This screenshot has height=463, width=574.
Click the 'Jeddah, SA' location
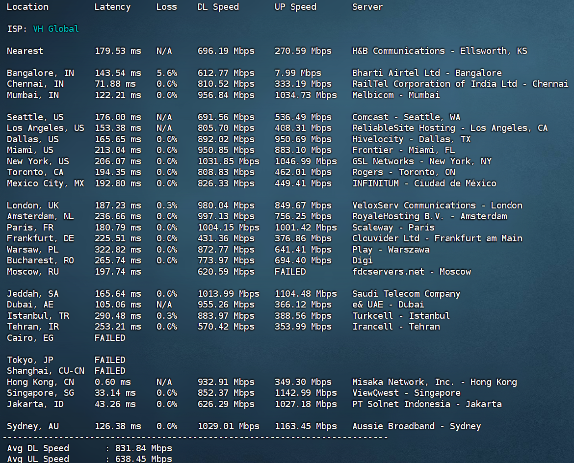(32, 293)
